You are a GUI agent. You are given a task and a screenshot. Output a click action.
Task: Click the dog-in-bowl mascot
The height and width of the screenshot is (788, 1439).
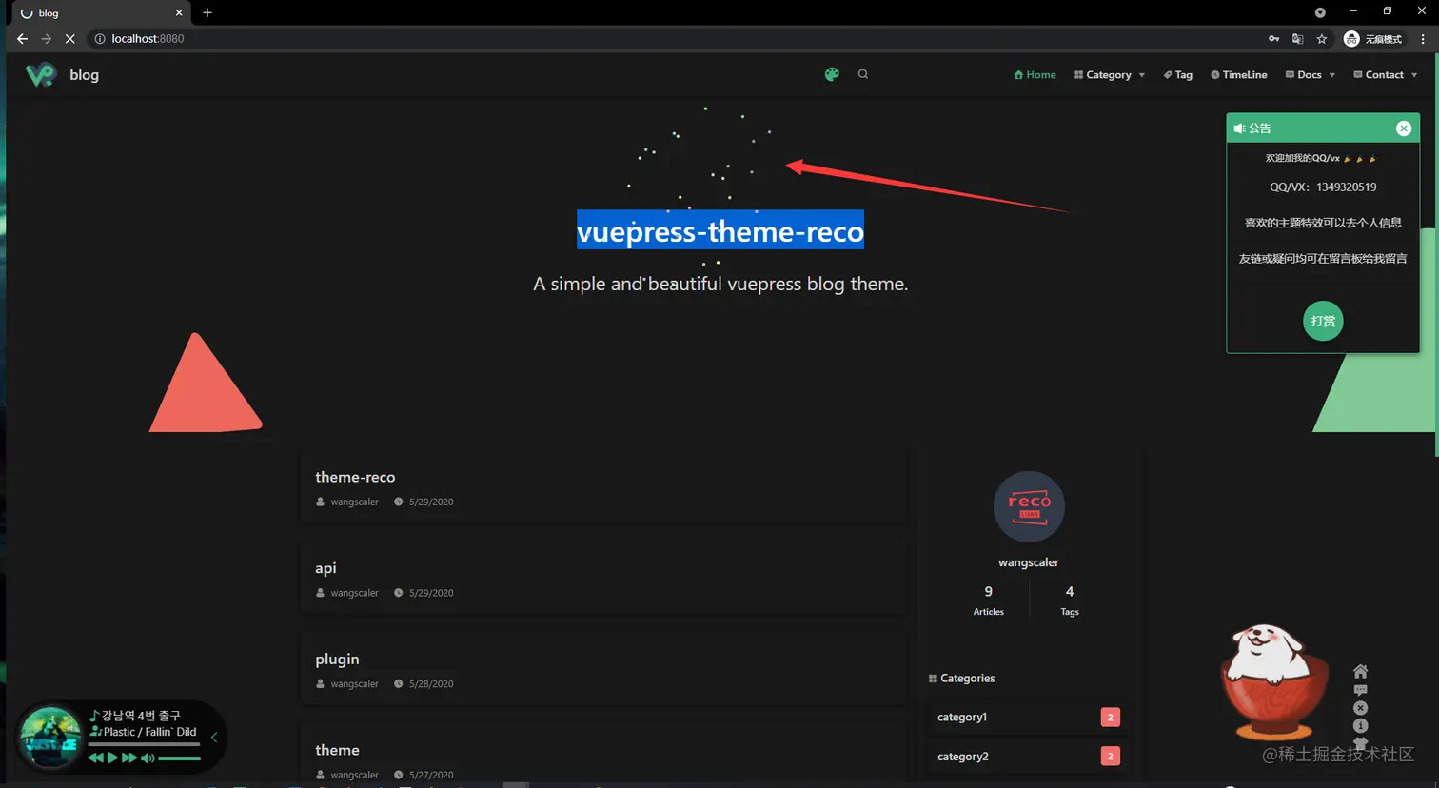1273,680
